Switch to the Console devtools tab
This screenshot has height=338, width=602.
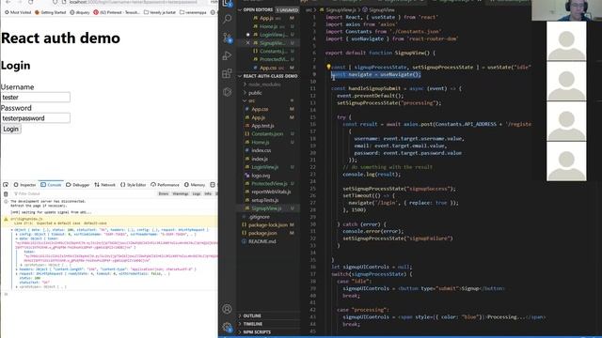click(51, 185)
